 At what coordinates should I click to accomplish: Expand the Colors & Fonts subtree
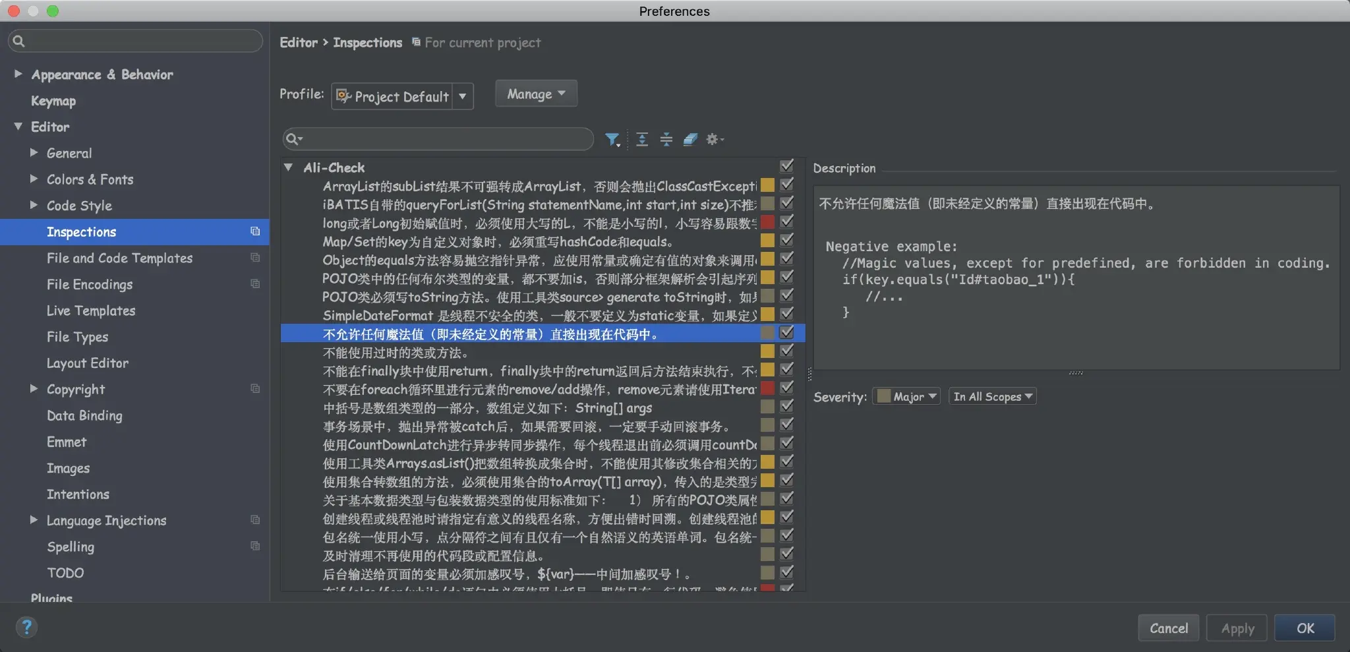(34, 179)
